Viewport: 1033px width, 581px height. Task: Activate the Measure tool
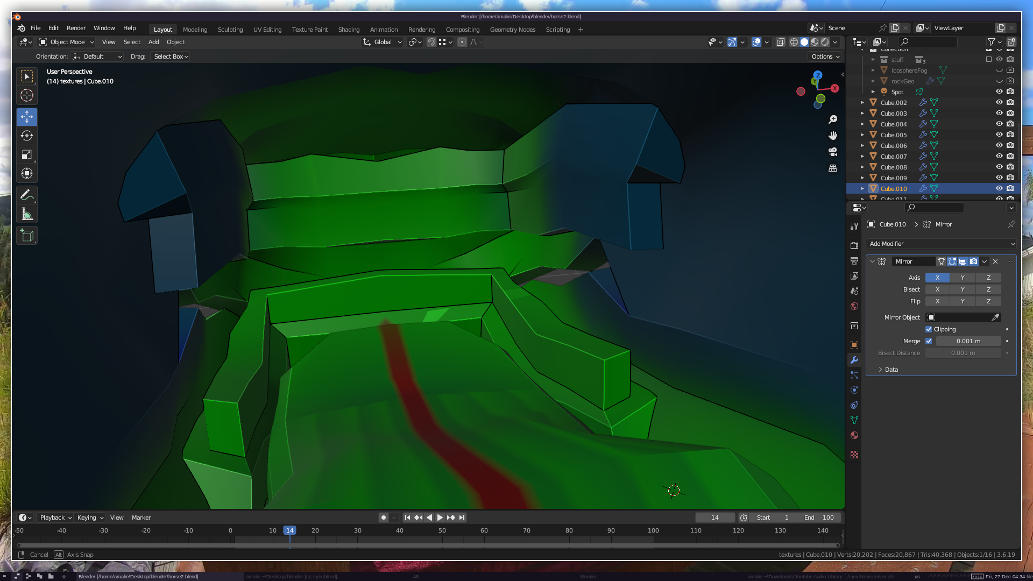[27, 215]
